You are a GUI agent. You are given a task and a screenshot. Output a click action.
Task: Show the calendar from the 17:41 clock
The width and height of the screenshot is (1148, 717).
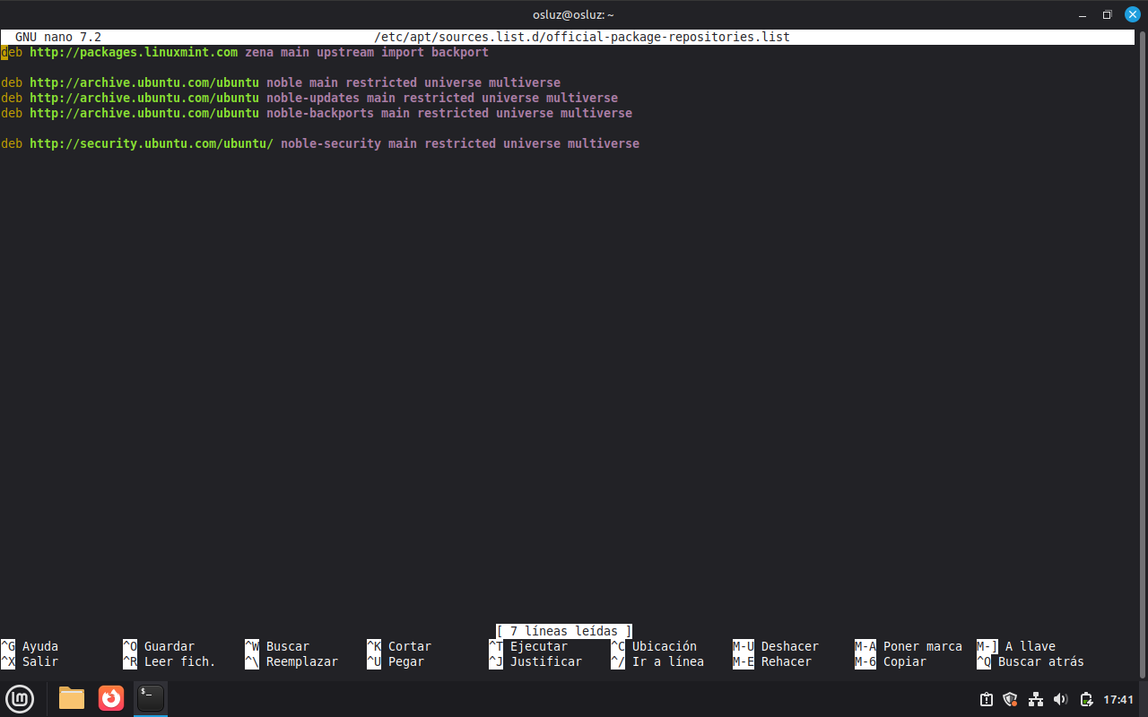[1118, 699]
